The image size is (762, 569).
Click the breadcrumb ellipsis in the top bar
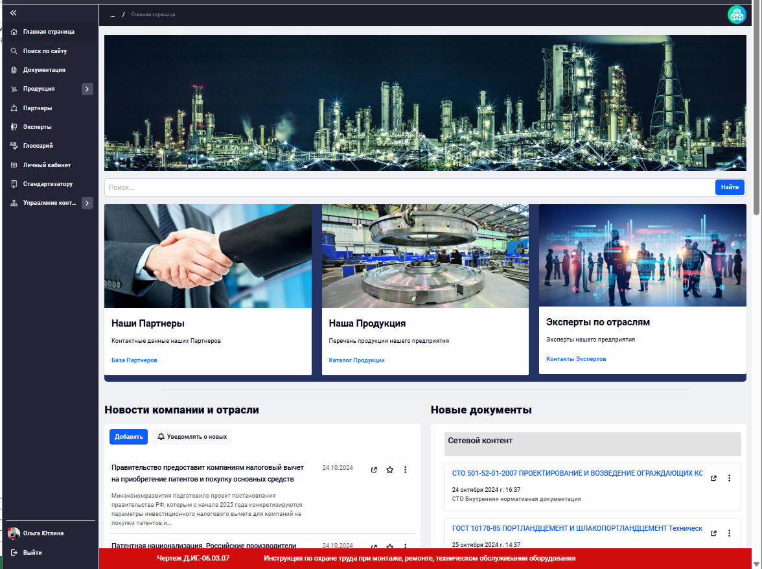[x=112, y=15]
